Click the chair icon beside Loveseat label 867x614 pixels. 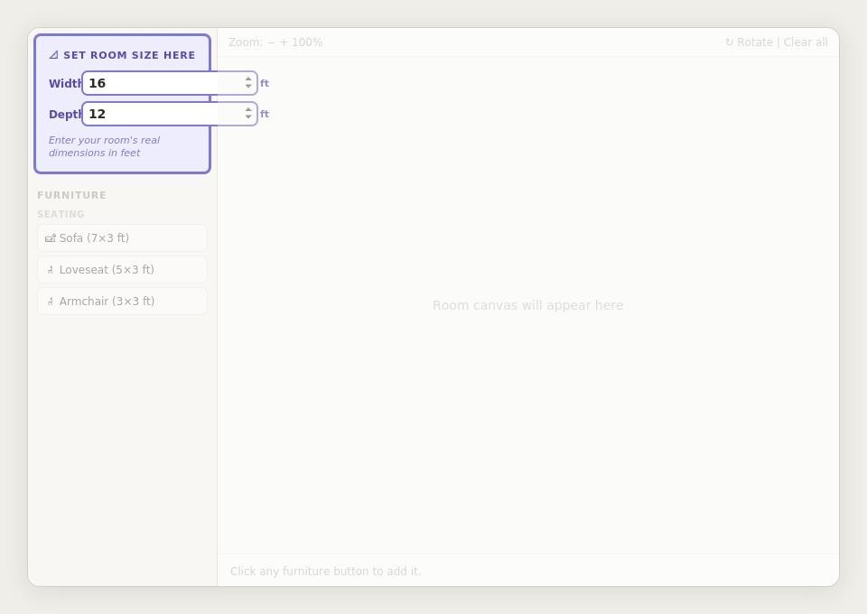51,269
